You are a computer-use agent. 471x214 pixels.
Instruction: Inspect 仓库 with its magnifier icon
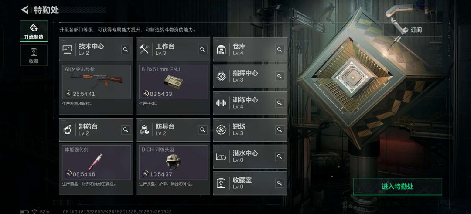click(x=280, y=50)
